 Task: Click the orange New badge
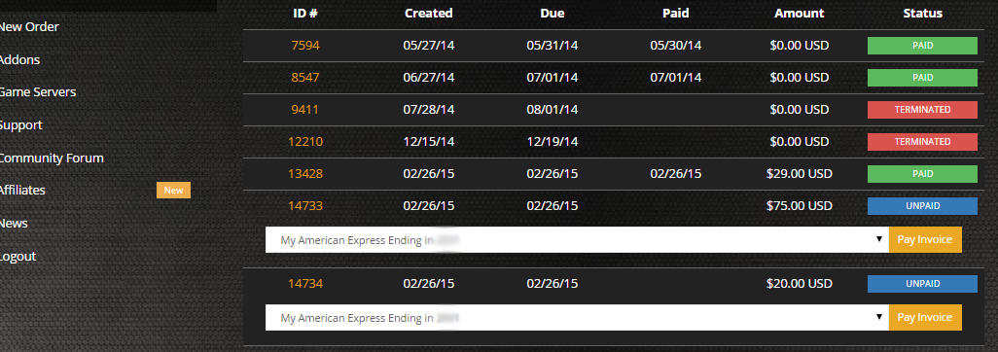point(174,191)
